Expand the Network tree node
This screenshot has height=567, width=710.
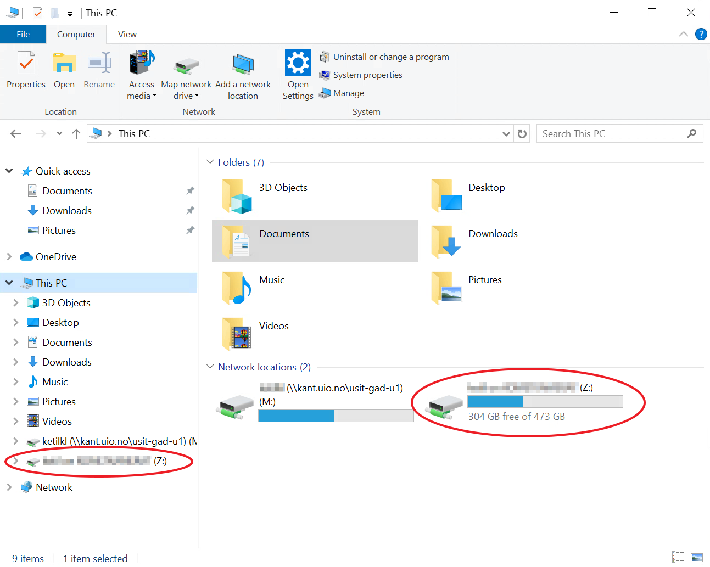tap(9, 487)
